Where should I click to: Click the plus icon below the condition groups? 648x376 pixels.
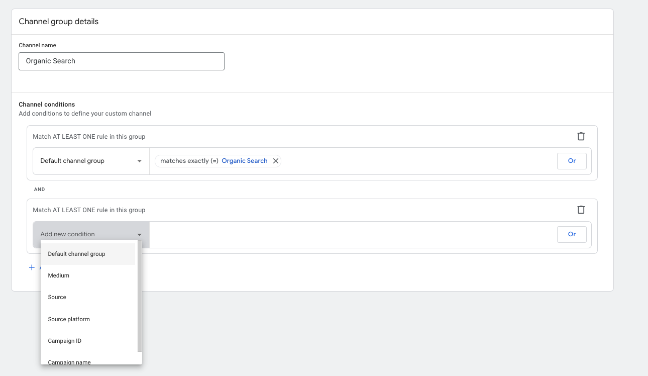pos(32,267)
